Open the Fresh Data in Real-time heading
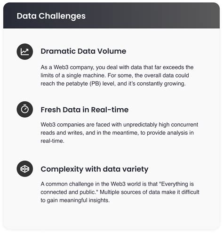 (x=85, y=110)
